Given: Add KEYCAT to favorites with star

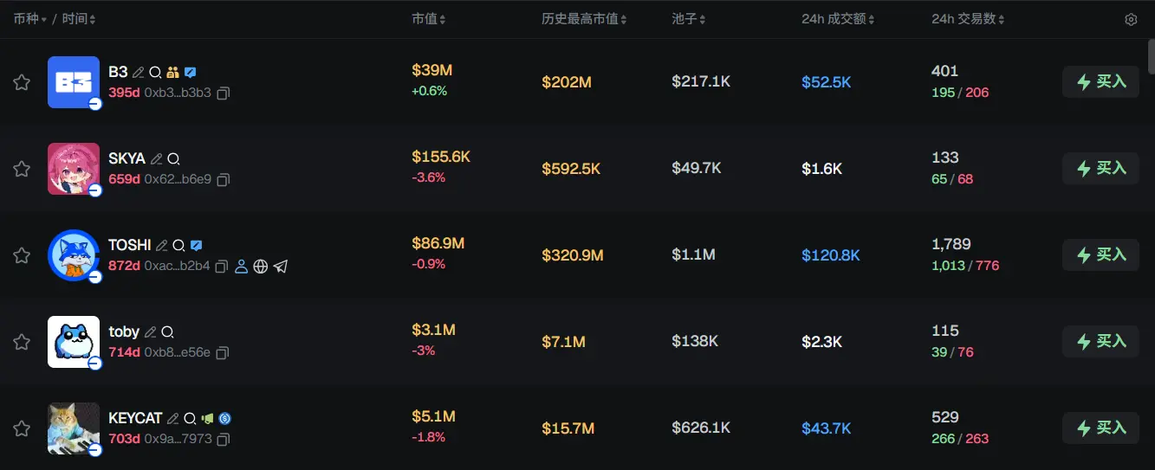Looking at the screenshot, I should [22, 428].
